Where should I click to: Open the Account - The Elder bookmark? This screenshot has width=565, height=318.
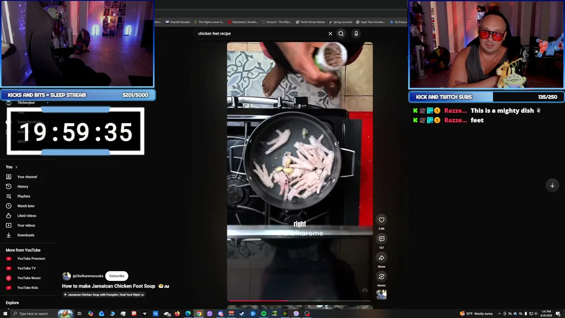click(x=277, y=22)
